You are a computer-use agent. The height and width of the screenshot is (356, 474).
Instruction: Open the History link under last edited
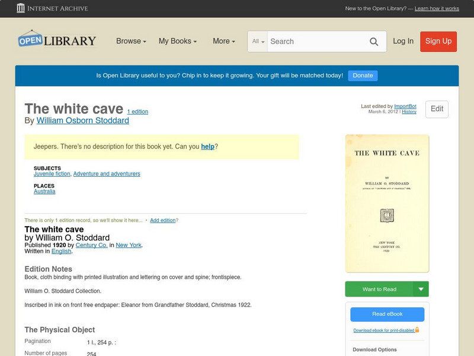coord(409,112)
